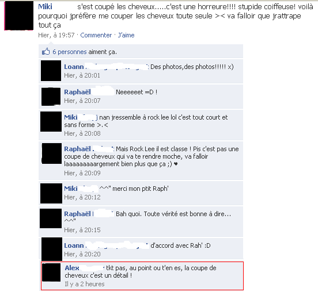The image size is (318, 292).
Task: Click Loann's avatar beside the 20:01 comment
Action: tap(51, 71)
